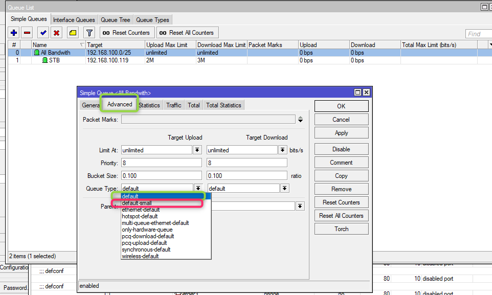492x295 pixels.
Task: Add comment with yellow note icon
Action: (x=73, y=33)
